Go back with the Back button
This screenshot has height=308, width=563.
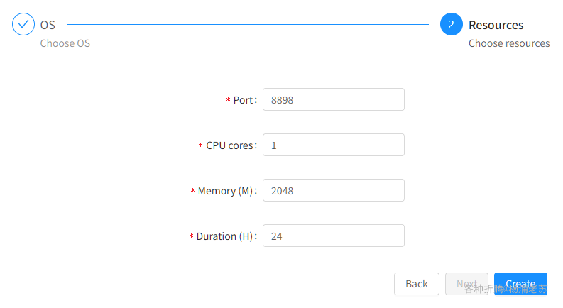pyautogui.click(x=416, y=284)
